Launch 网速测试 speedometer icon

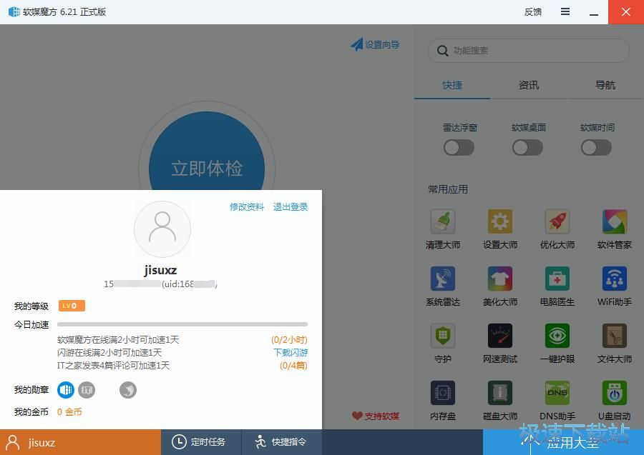tap(500, 335)
